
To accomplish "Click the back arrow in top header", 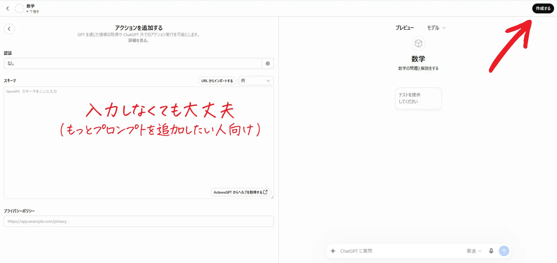I will pos(8,8).
